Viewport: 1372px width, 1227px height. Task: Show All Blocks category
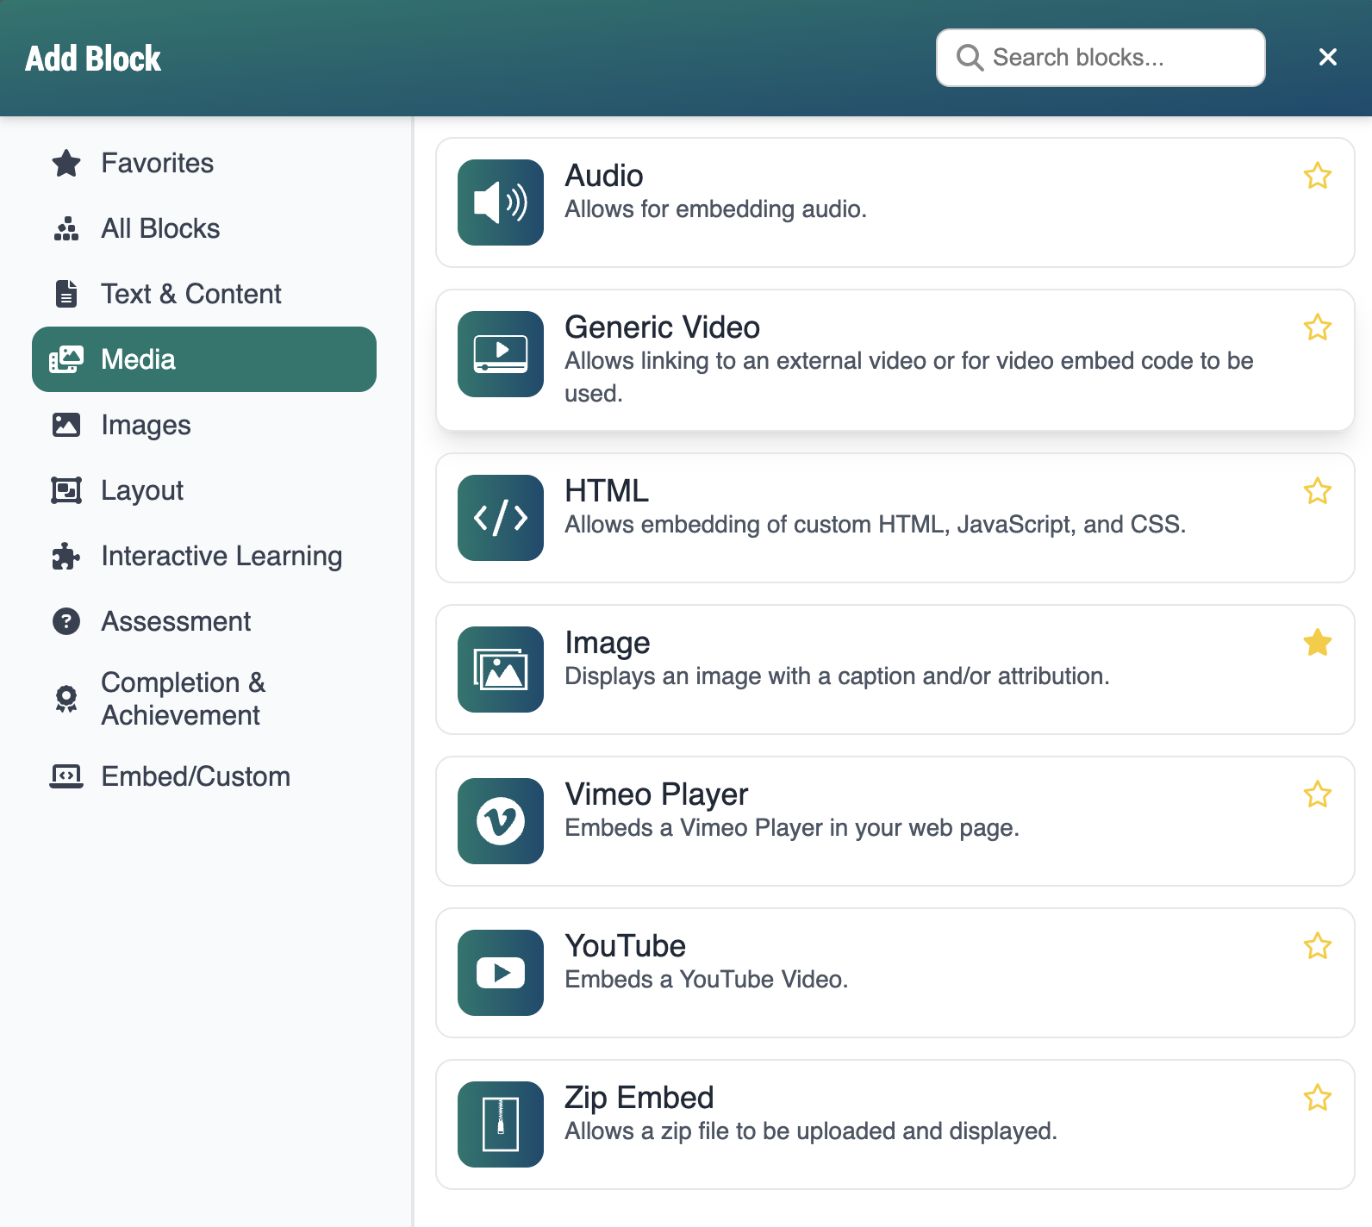[204, 228]
